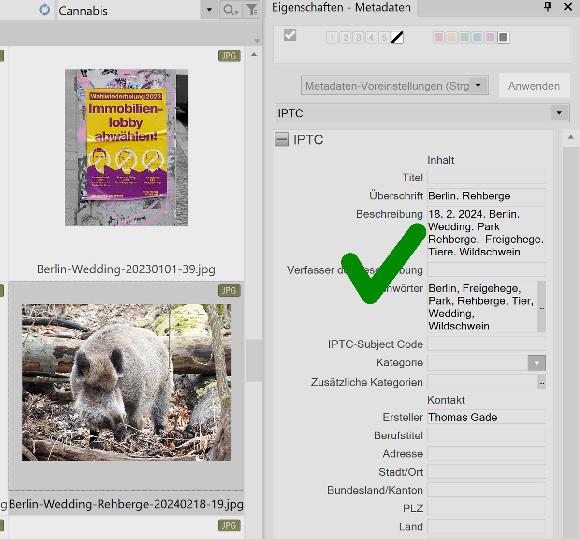Expand the Kategorie dropdown arrow
This screenshot has width=580, height=539.
[536, 363]
